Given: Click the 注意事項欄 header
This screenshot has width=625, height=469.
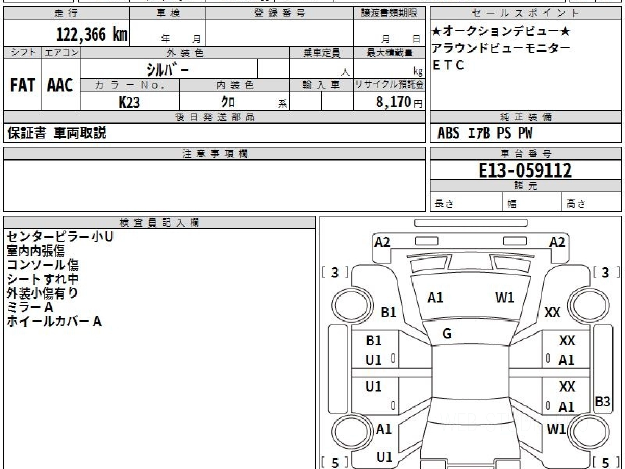Looking at the screenshot, I should (x=215, y=154).
